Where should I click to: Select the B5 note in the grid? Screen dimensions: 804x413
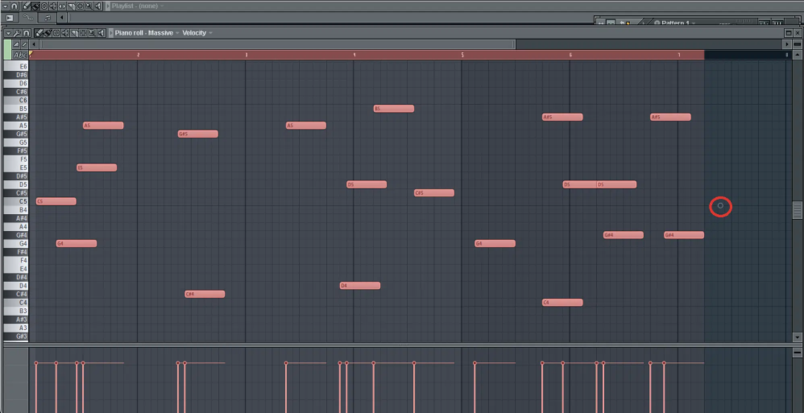click(x=394, y=109)
